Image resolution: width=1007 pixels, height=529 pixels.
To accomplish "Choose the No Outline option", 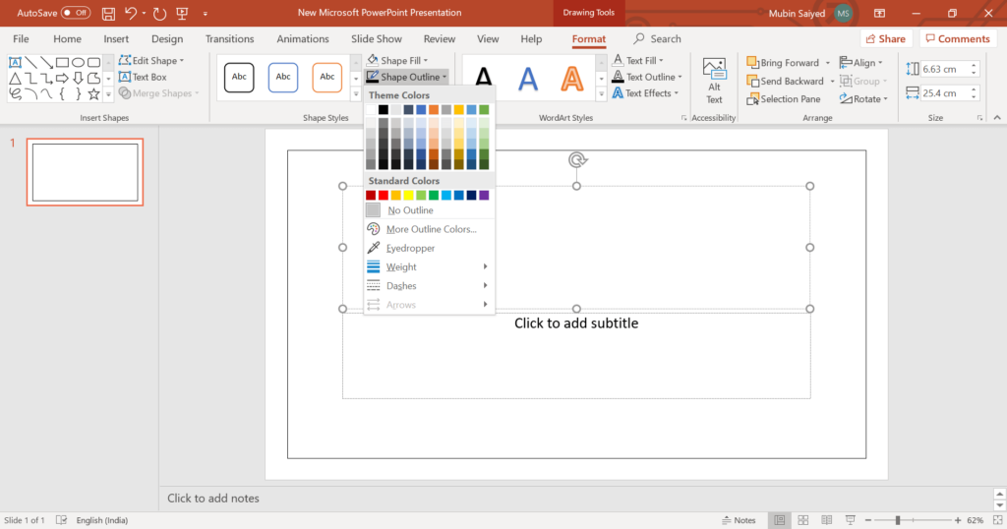I will 410,210.
